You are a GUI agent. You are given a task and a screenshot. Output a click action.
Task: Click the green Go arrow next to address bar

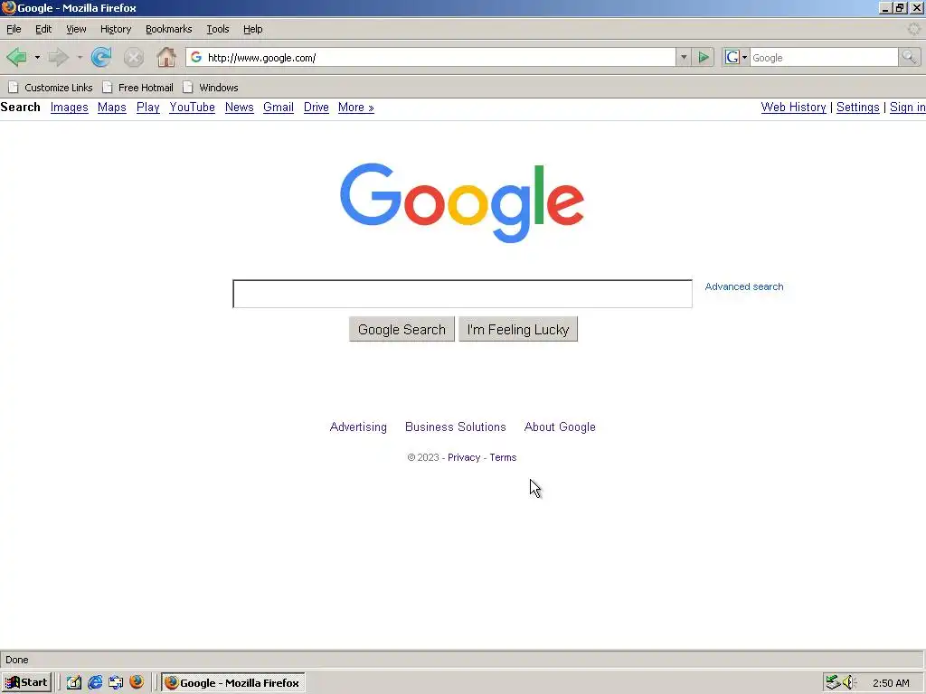[x=704, y=57]
